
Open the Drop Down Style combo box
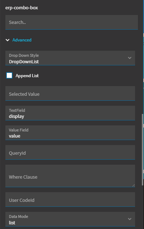[70, 58]
